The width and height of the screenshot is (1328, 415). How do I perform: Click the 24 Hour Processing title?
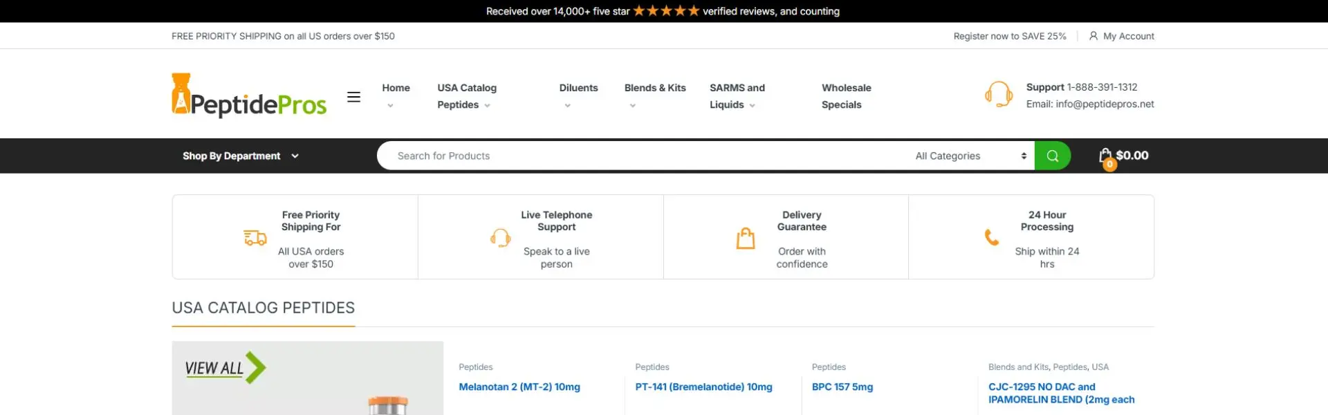(1047, 221)
